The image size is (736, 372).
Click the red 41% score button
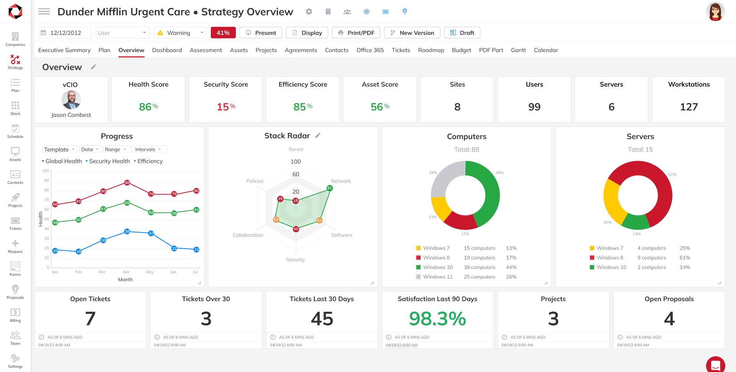coord(223,33)
